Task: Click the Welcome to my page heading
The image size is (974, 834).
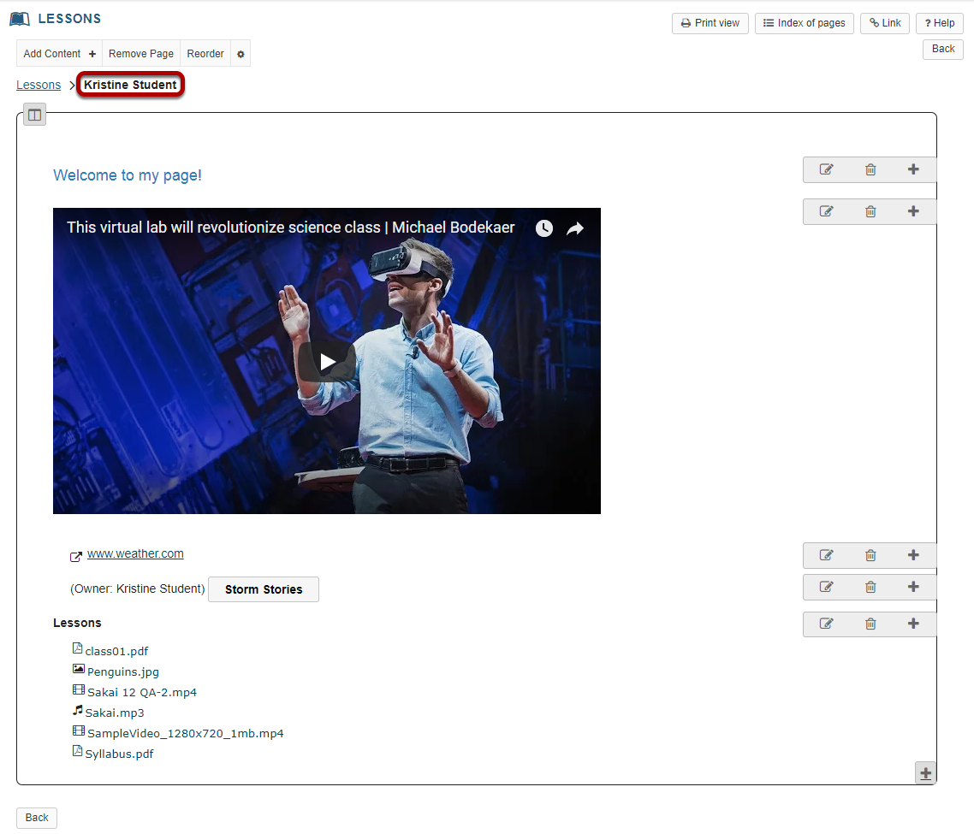Action: [128, 175]
